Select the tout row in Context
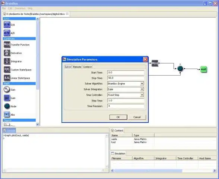 pos(164,142)
